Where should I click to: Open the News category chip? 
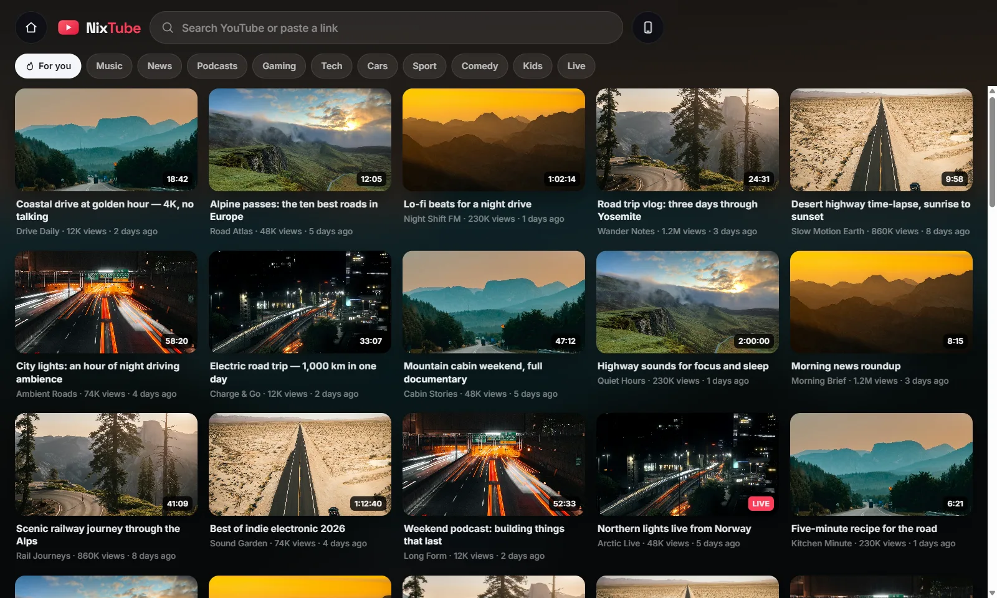pyautogui.click(x=160, y=66)
